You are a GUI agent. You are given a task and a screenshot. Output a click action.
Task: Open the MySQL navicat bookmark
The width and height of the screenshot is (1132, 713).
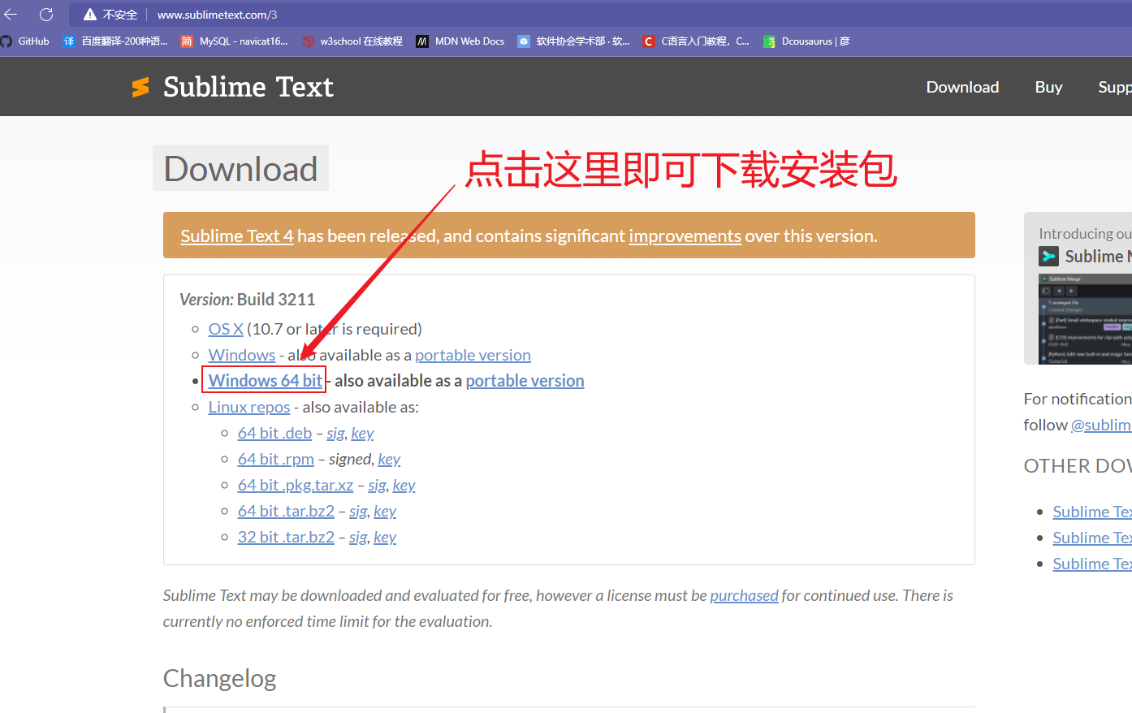(234, 41)
